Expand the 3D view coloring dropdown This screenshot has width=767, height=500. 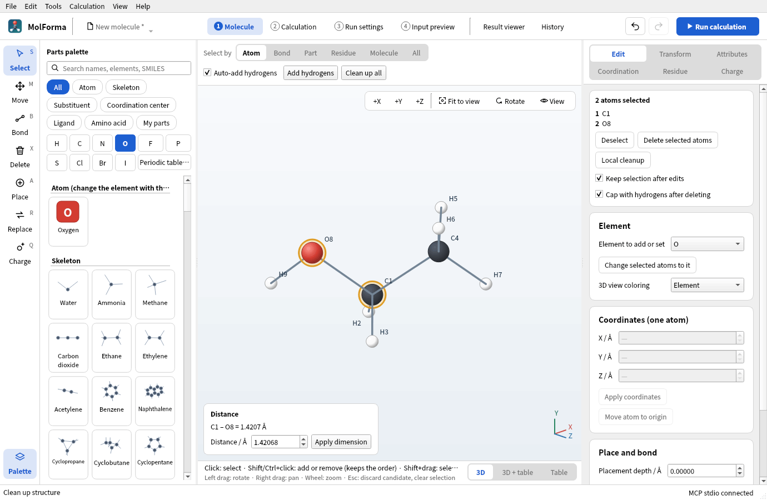(708, 285)
